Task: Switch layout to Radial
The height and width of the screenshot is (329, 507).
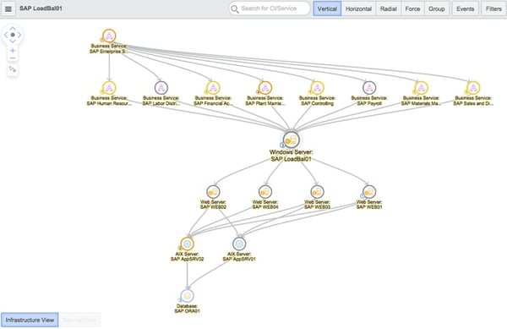Action: 389,8
